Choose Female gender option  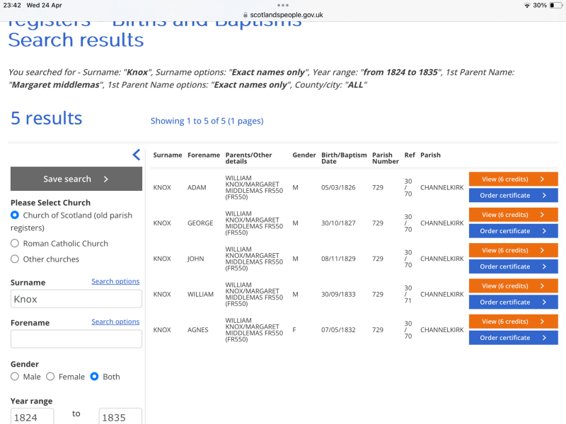tap(50, 377)
